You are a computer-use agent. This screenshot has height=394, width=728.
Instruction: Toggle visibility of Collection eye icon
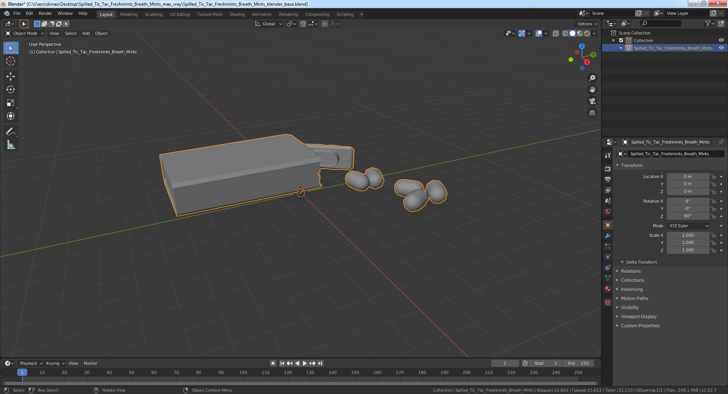click(721, 41)
